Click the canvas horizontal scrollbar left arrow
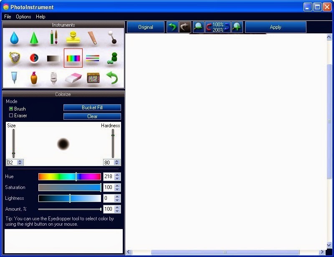 click(x=129, y=252)
